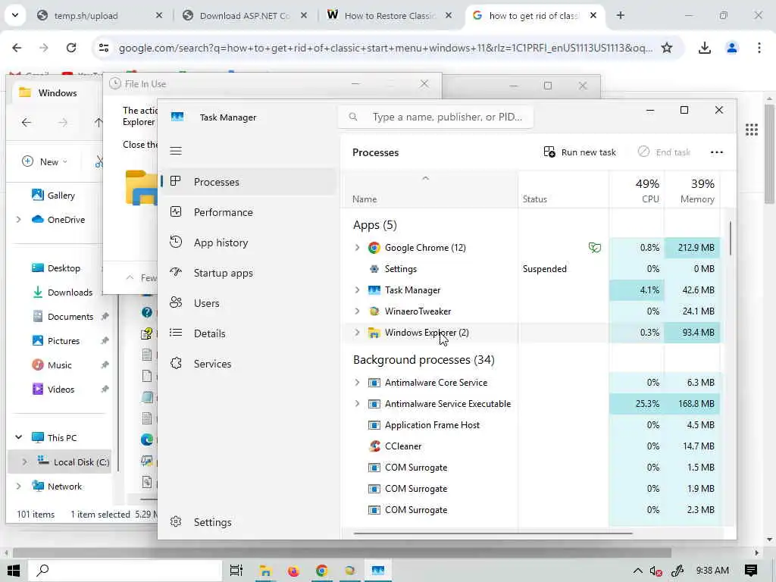Image resolution: width=776 pixels, height=582 pixels.
Task: Expand Antimalware Service Executable entry
Action: pos(357,404)
